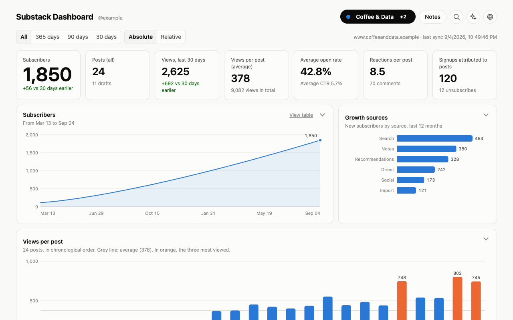Screen dimensions: 513x320
Task: Select Absolute display mode
Action: point(141,37)
